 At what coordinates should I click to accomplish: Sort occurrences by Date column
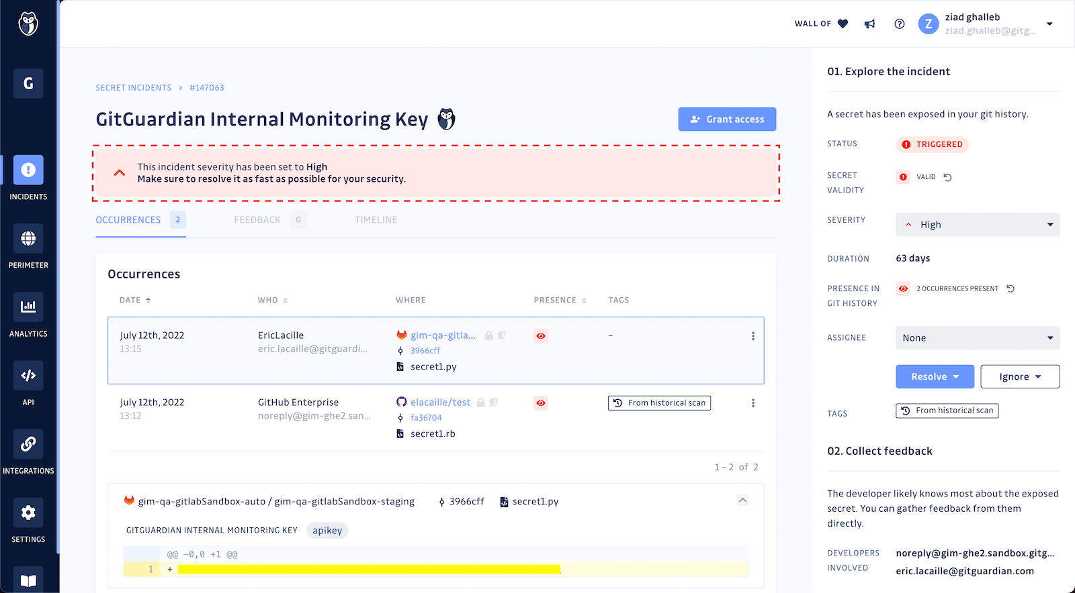click(135, 301)
